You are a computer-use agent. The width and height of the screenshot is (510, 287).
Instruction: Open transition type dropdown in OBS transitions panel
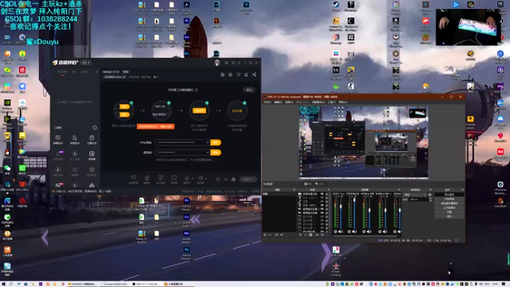(x=415, y=195)
